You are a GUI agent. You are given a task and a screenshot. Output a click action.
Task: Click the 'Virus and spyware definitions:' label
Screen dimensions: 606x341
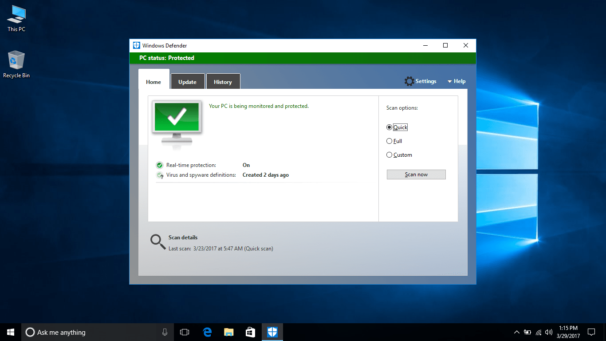[x=201, y=175]
